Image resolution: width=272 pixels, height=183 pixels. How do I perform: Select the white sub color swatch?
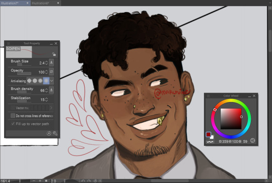coord(212,137)
